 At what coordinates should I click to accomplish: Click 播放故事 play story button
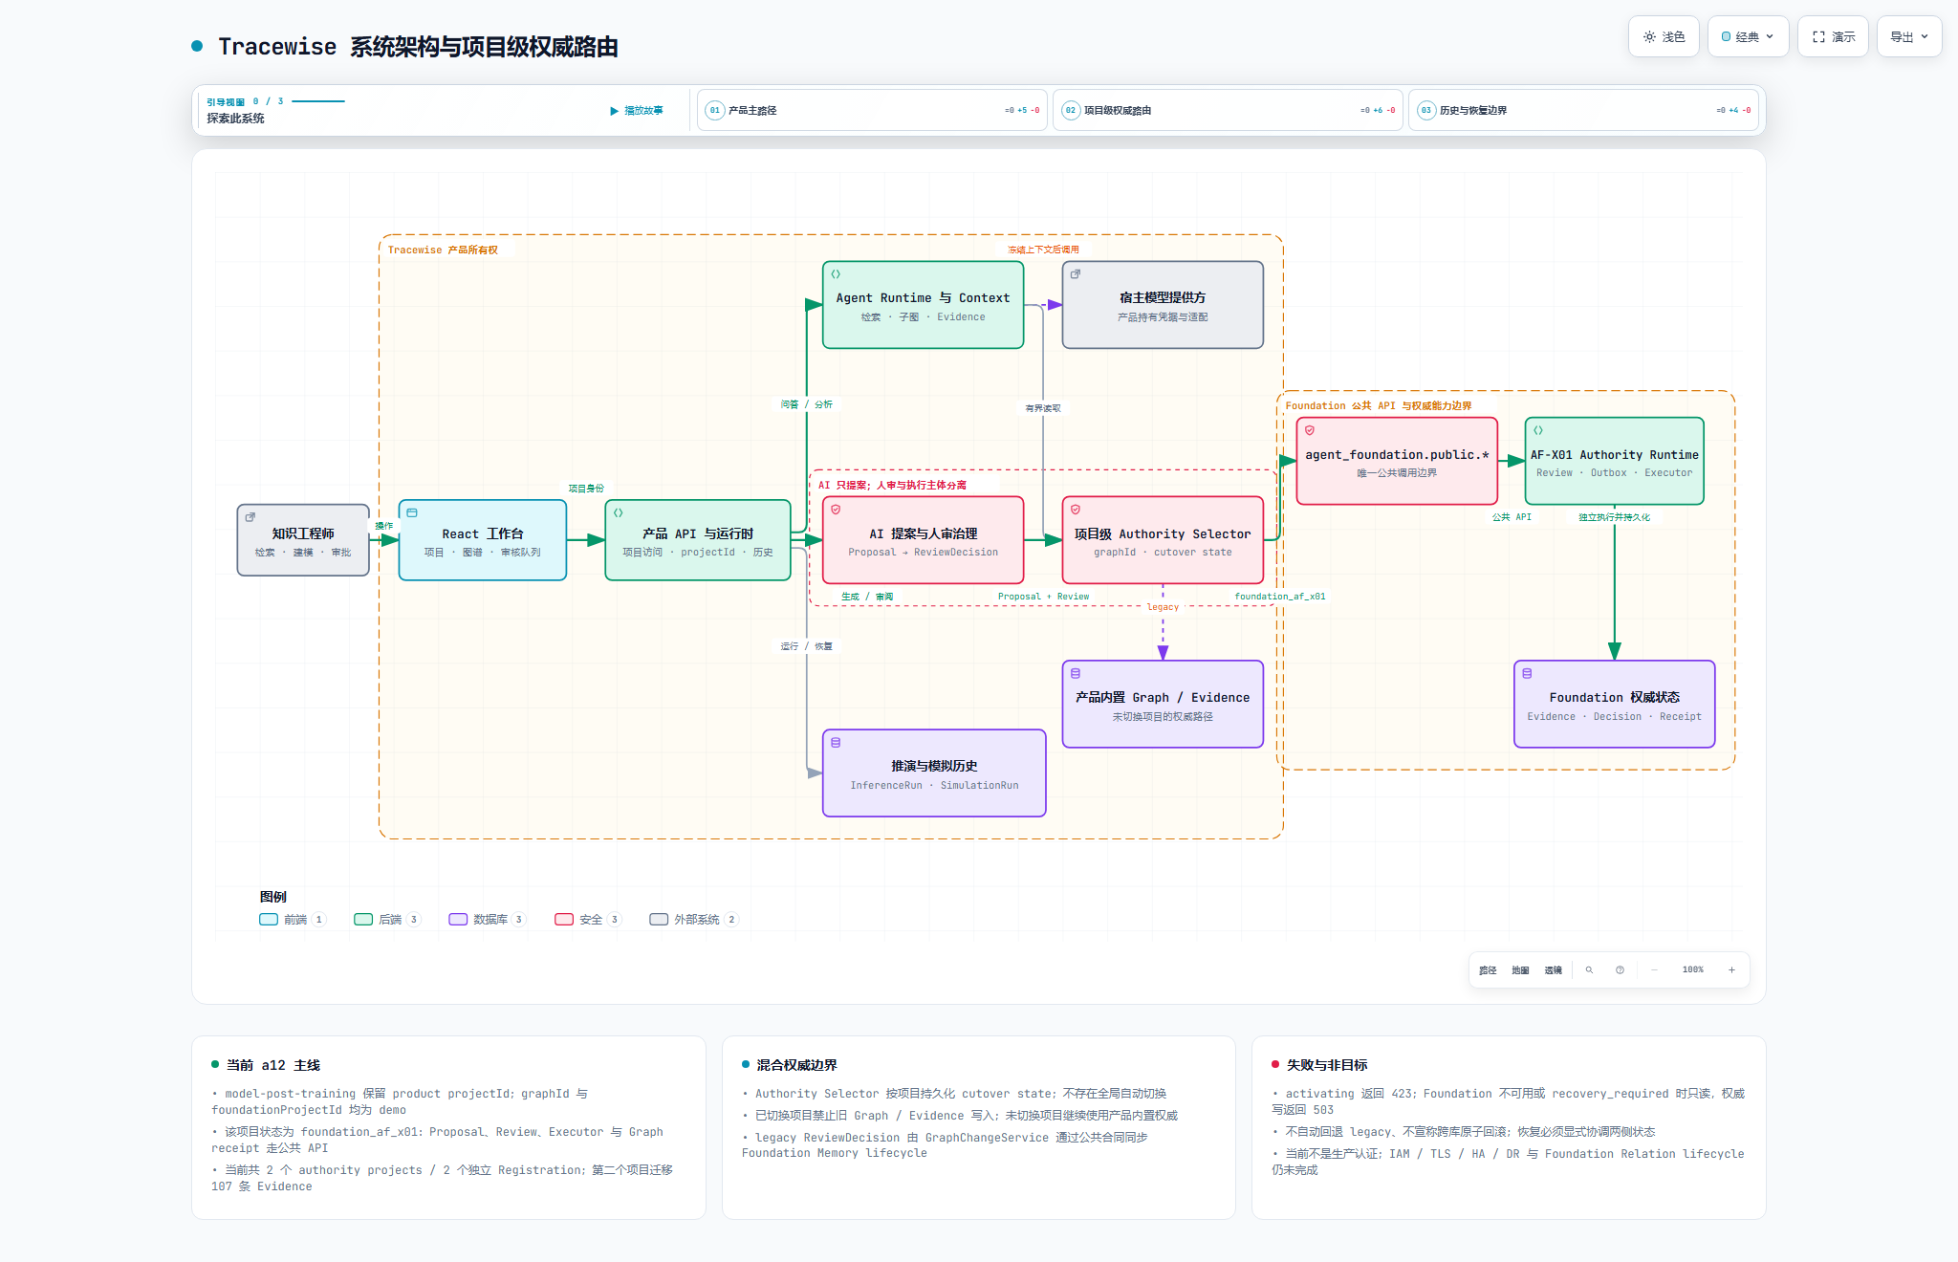(637, 111)
